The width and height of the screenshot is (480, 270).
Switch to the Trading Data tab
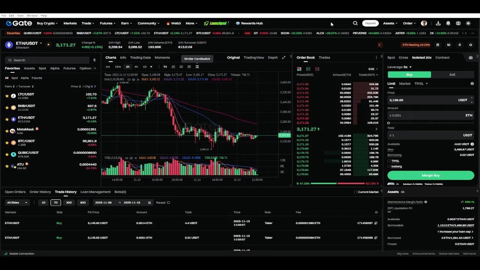(140, 57)
